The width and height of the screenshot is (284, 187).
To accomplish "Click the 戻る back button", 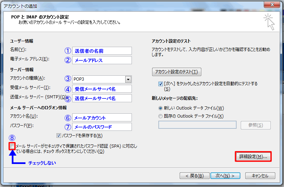I will (x=195, y=175).
